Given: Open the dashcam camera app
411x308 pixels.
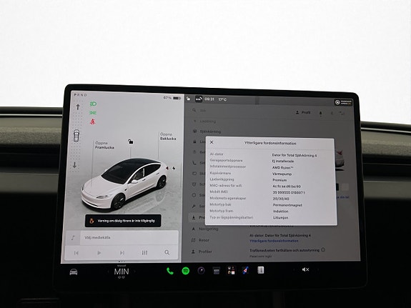Looking at the screenshot, I should coord(201,271).
